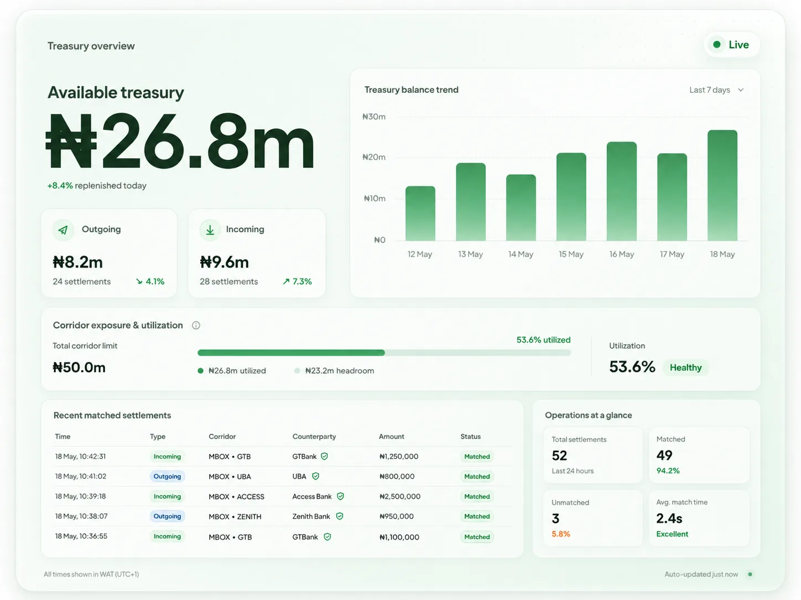Select the 14 May bar in the chart
The height and width of the screenshot is (600, 801).
click(x=521, y=208)
